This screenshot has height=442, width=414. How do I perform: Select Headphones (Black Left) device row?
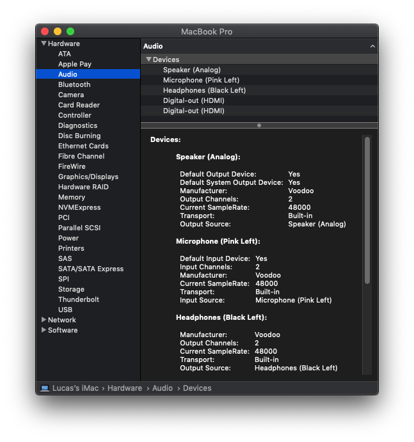(259, 90)
